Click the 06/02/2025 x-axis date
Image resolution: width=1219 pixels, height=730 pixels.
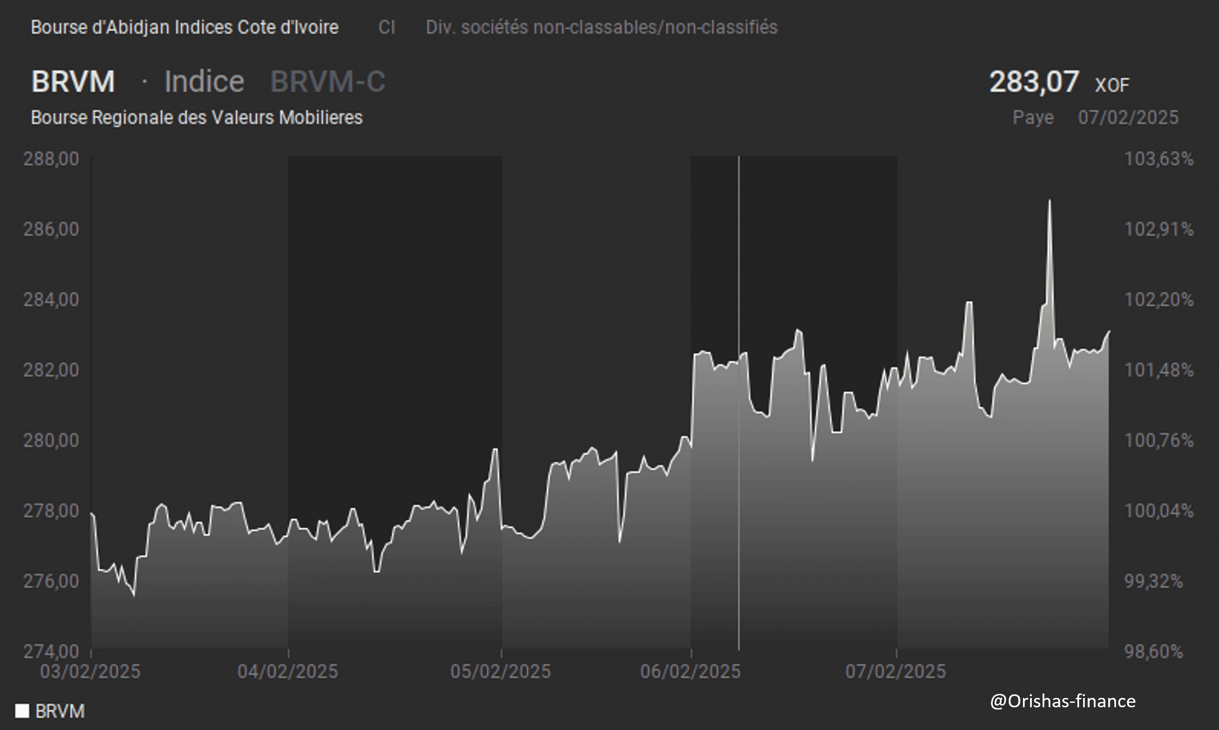(690, 672)
